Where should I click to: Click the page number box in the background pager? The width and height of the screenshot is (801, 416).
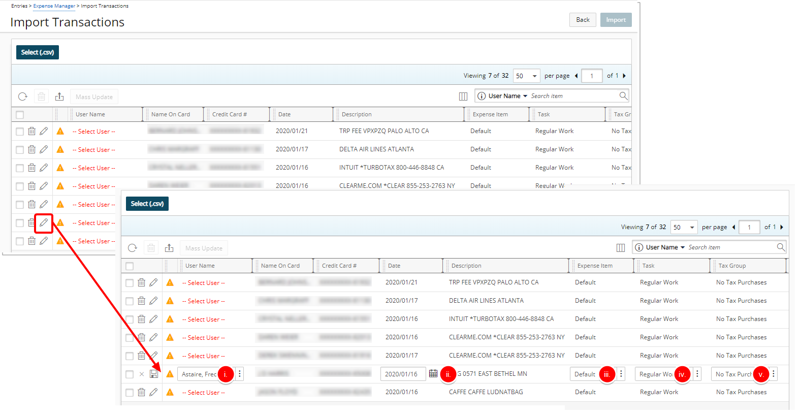592,76
